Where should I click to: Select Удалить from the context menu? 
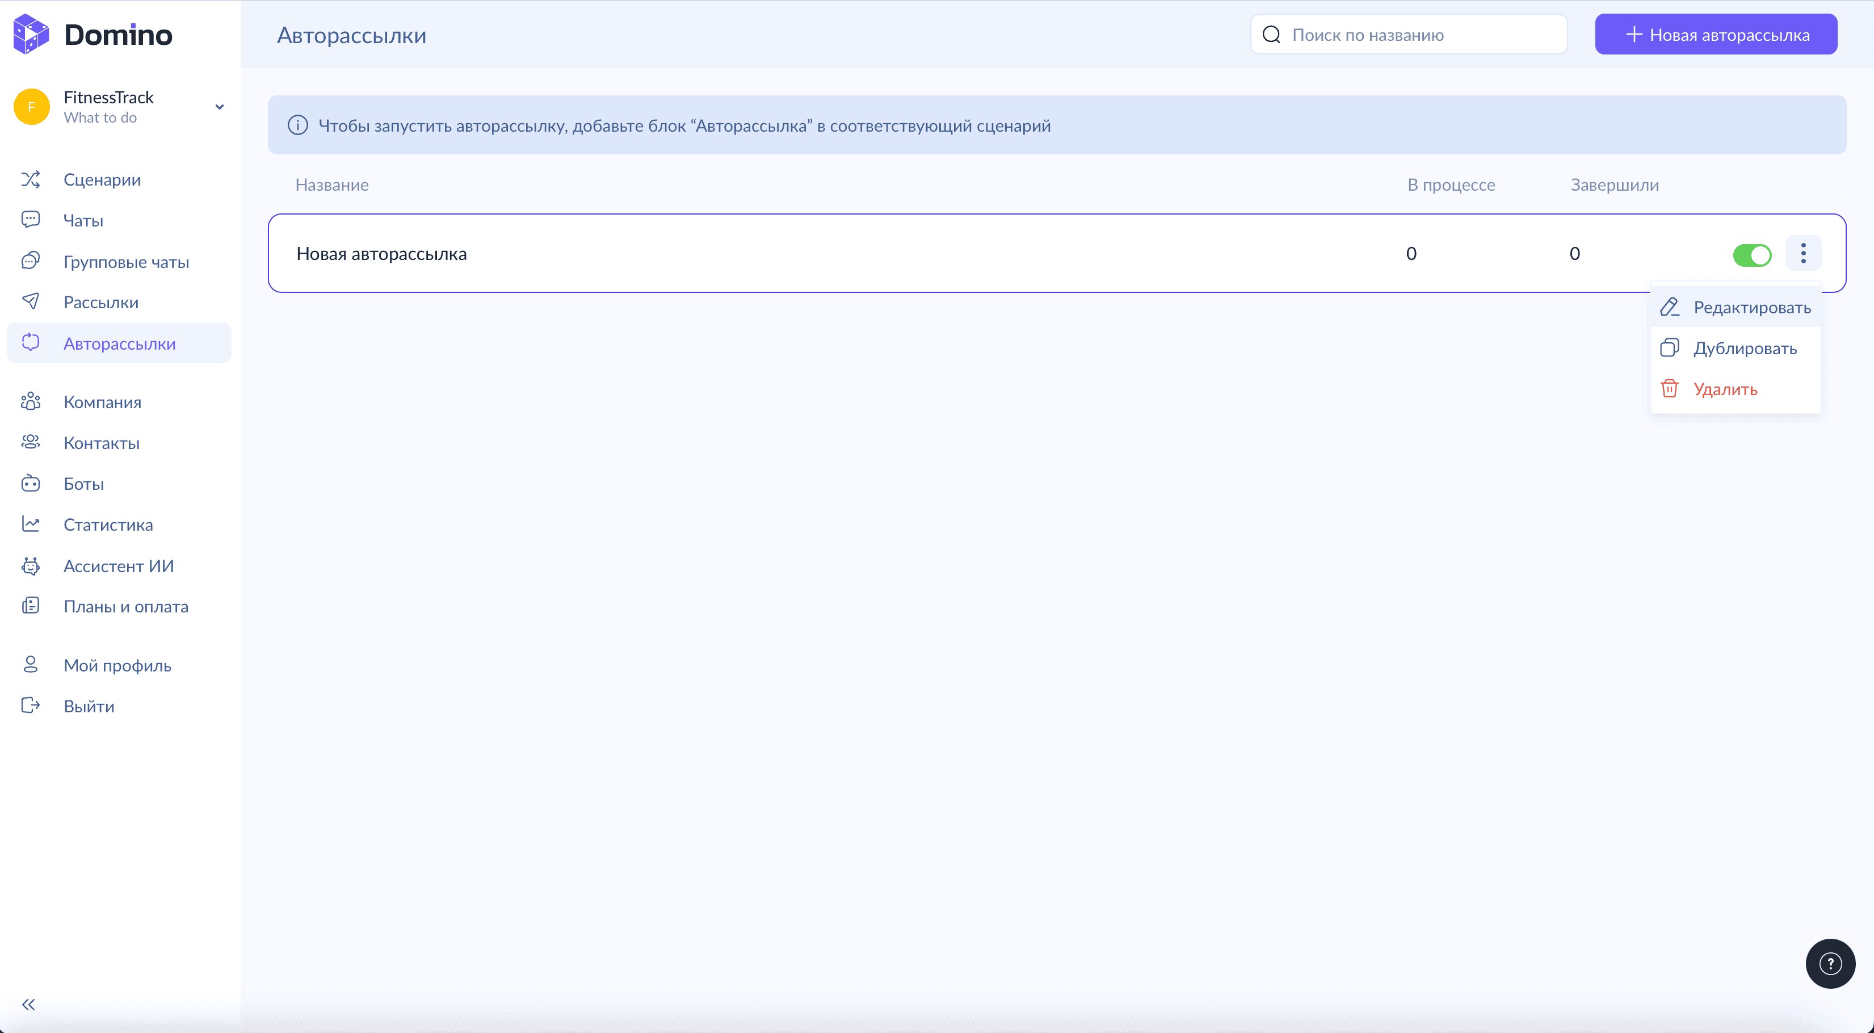(1735, 388)
